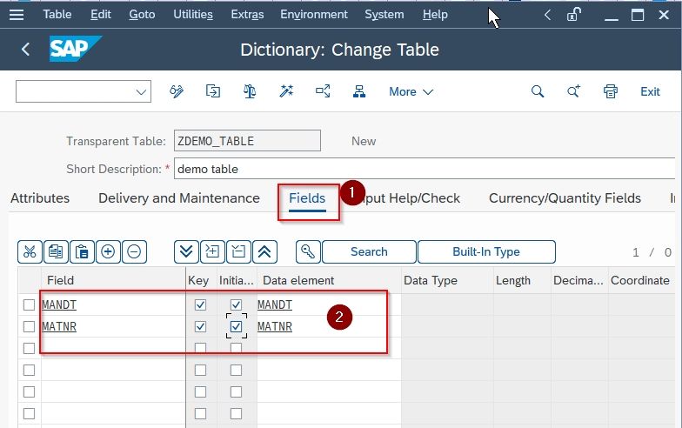This screenshot has height=428, width=682.
Task: Click the Find magnifier icon
Action: (538, 91)
